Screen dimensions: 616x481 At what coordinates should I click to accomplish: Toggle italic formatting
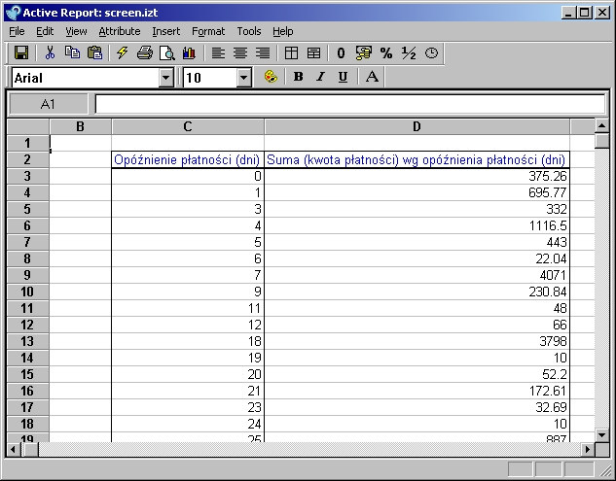(320, 77)
